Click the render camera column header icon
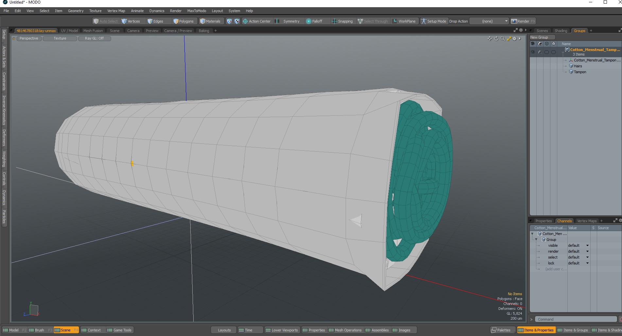The height and width of the screenshot is (336, 622). (x=540, y=44)
